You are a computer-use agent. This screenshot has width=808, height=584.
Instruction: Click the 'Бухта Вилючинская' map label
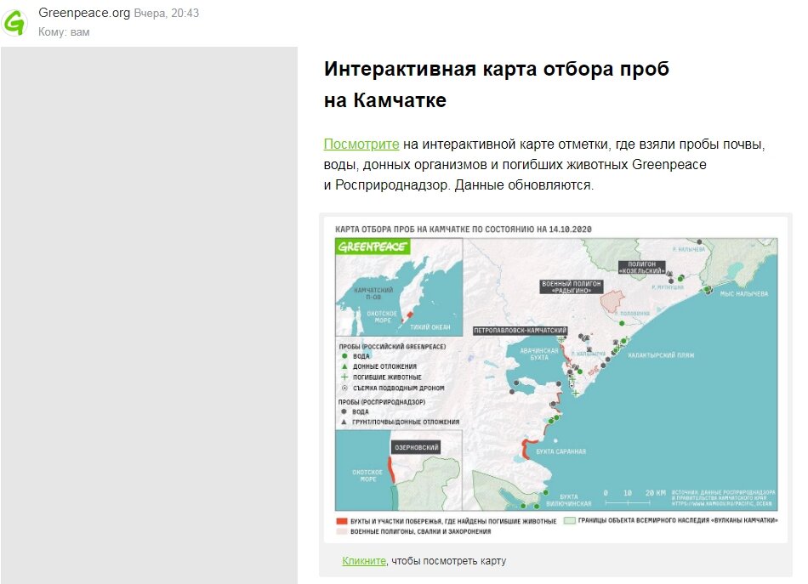coord(569,500)
